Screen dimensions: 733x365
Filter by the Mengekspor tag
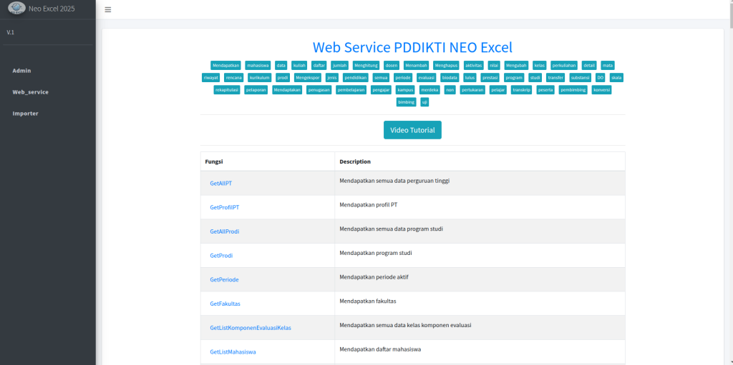pos(308,77)
